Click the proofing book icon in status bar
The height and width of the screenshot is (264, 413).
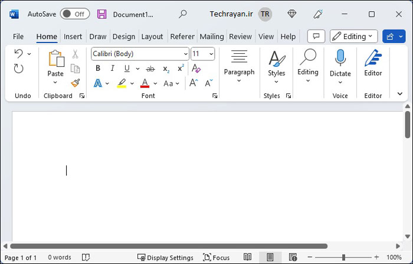click(86, 257)
